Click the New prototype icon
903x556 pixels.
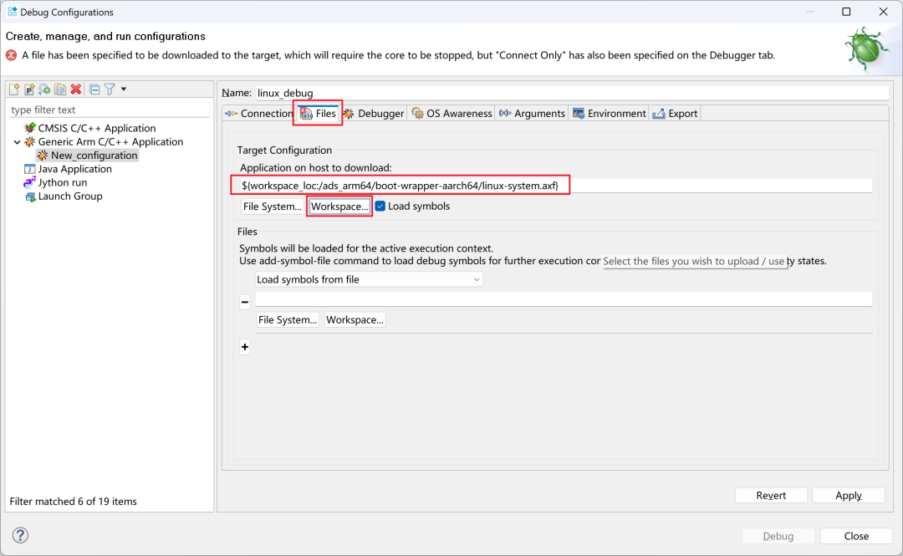29,89
